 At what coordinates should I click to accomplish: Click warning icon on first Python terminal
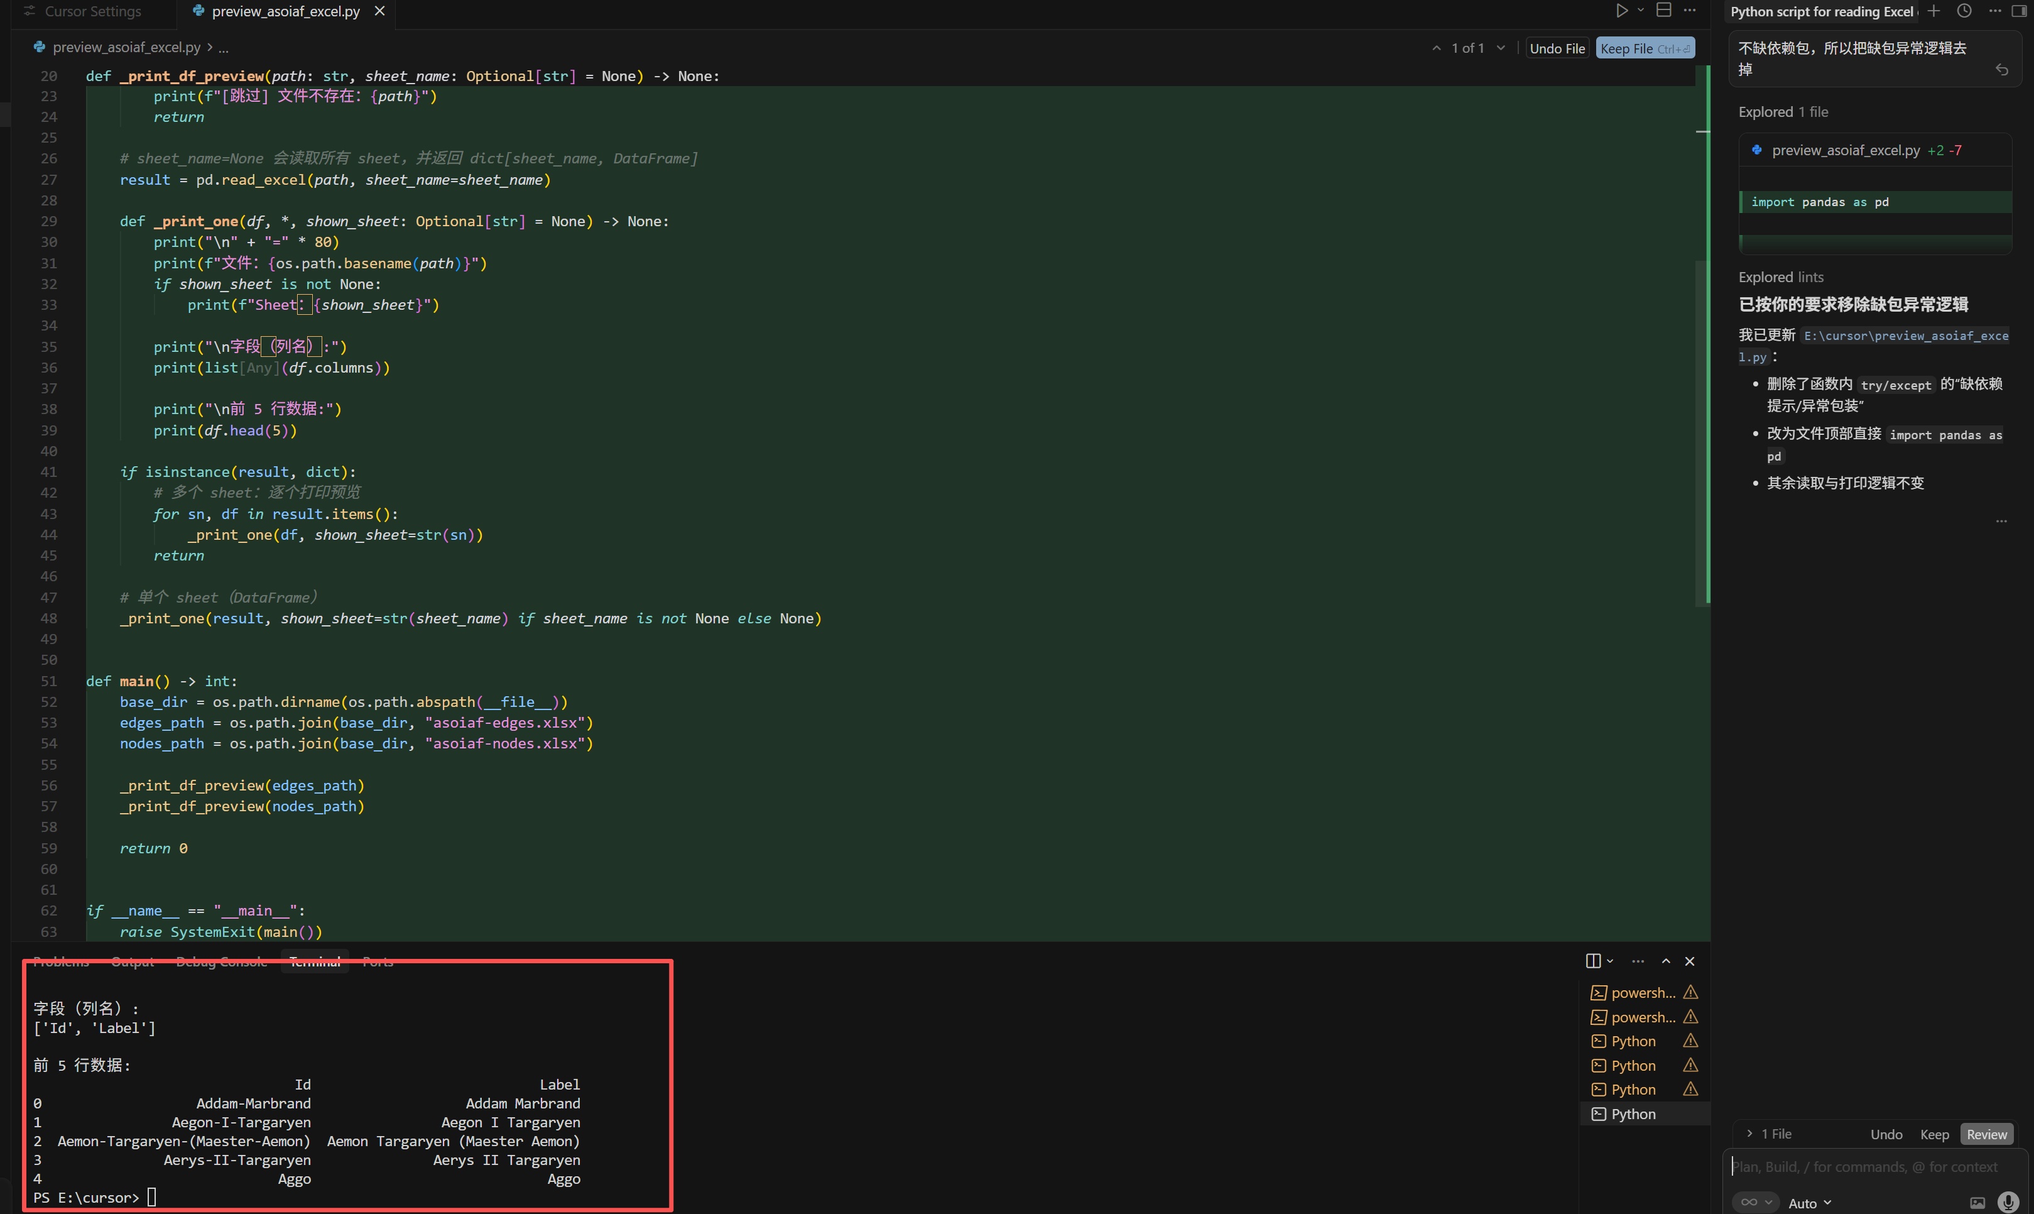[x=1690, y=1041]
